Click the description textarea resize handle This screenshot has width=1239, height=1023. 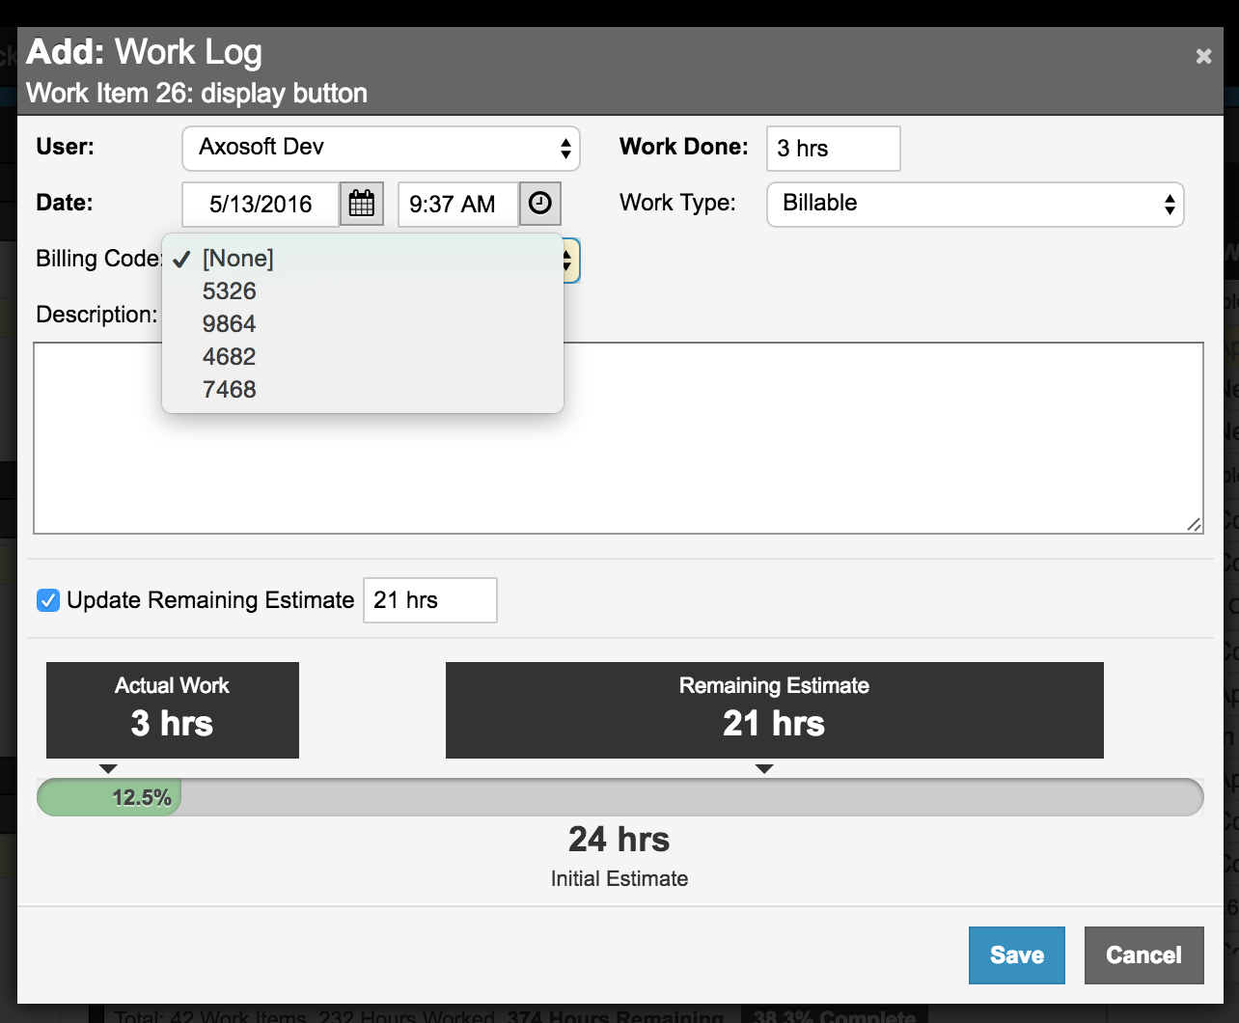pos(1195,525)
